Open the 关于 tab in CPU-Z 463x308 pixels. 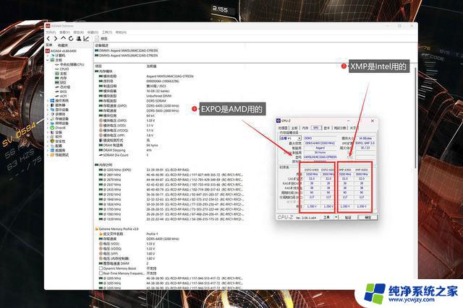click(x=353, y=128)
